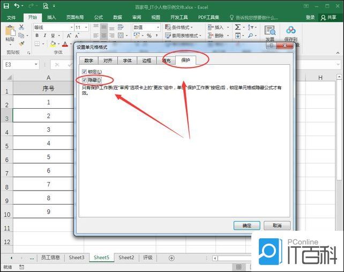
Task: Click the AutoSum sigma icon
Action: click(237, 27)
